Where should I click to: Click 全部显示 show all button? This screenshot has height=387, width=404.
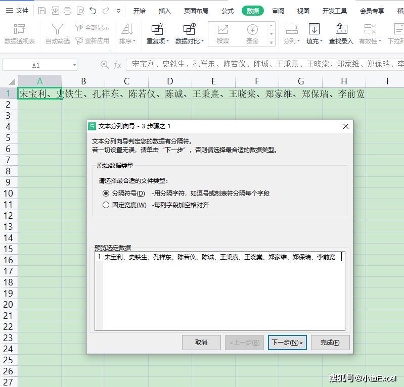(92, 28)
